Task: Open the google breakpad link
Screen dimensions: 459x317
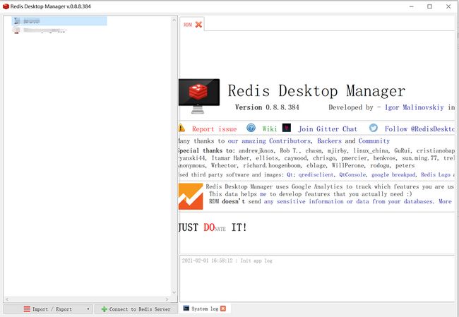Action: click(393, 175)
